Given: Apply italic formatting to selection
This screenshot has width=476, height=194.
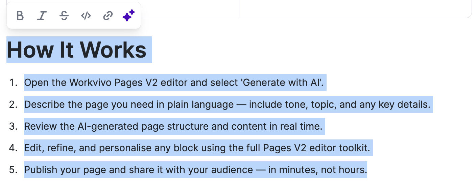Looking at the screenshot, I should click(x=42, y=15).
